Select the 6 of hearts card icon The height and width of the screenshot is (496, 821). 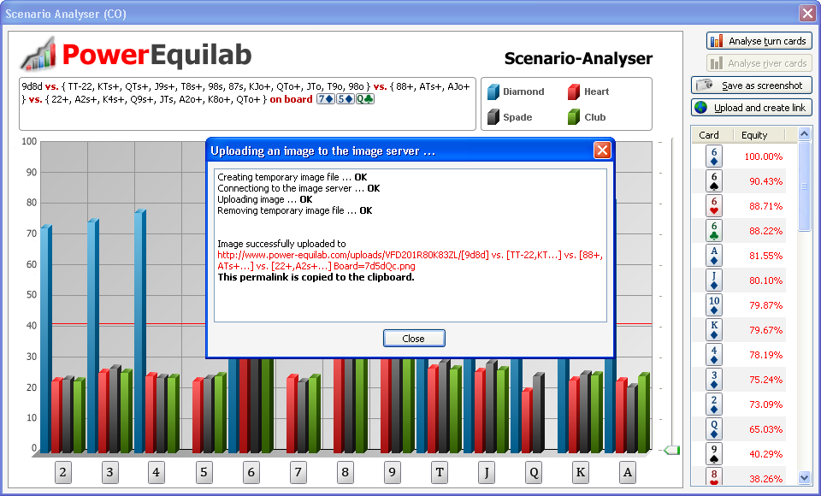714,206
